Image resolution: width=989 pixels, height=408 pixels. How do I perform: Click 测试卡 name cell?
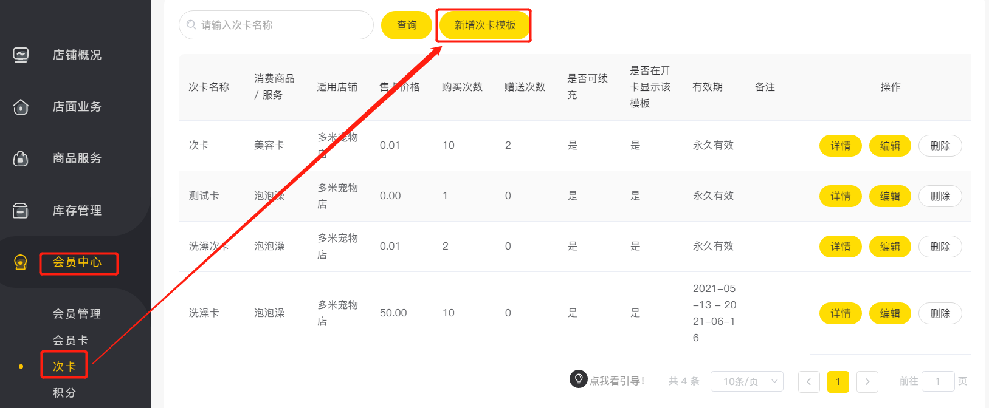204,195
